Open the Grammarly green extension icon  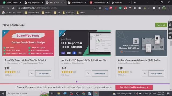tap(120, 8)
